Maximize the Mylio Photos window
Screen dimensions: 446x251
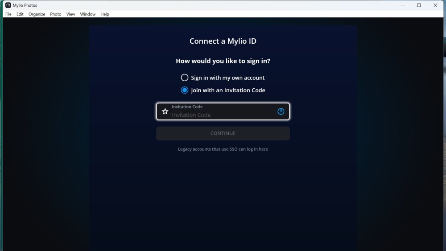[419, 5]
